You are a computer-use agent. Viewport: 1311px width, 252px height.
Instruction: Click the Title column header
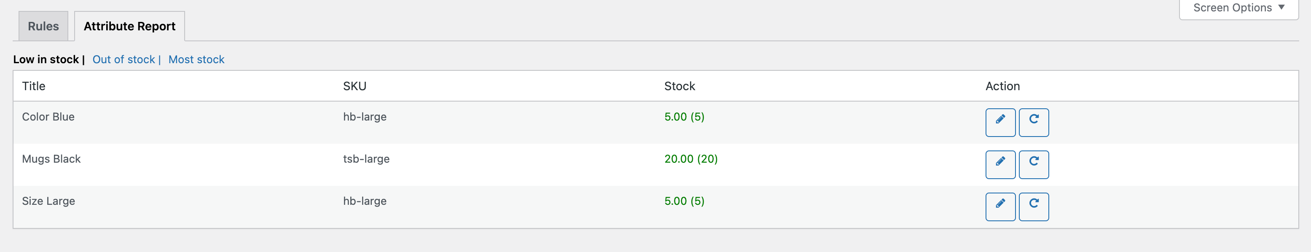point(33,86)
